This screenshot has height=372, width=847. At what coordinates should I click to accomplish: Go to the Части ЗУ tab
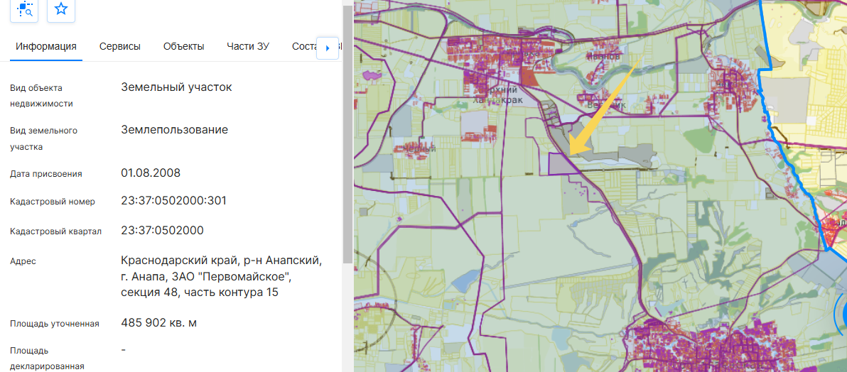coord(248,47)
